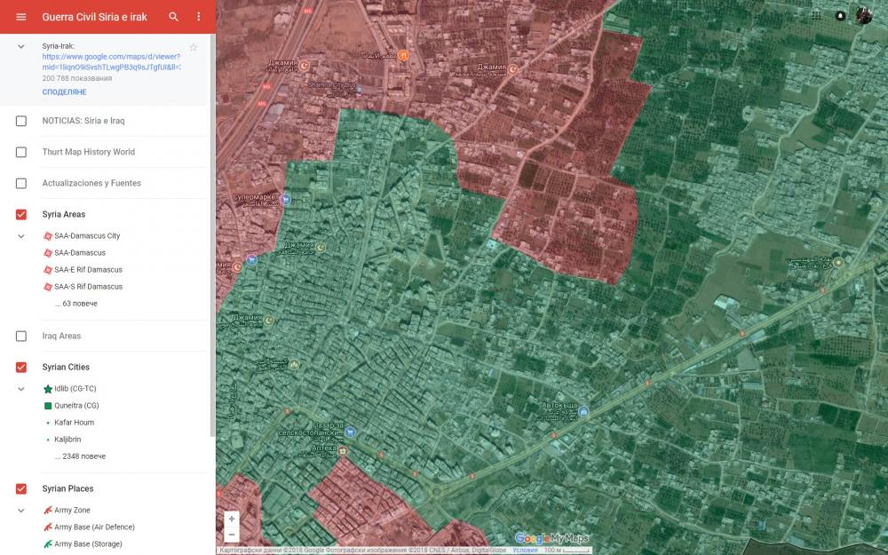The image size is (888, 555).
Task: Click the search magnifier icon
Action: point(174,17)
